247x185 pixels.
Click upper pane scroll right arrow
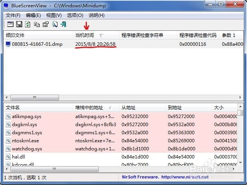click(240, 97)
